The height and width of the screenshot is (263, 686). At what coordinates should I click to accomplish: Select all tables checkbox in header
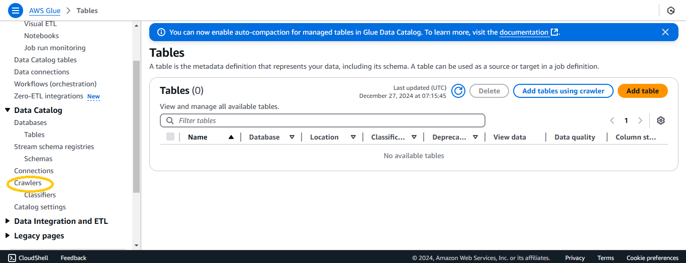pos(170,137)
